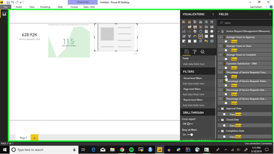Toggle Cross-report drillthrough switch
The image size is (274, 154).
(x=190, y=124)
